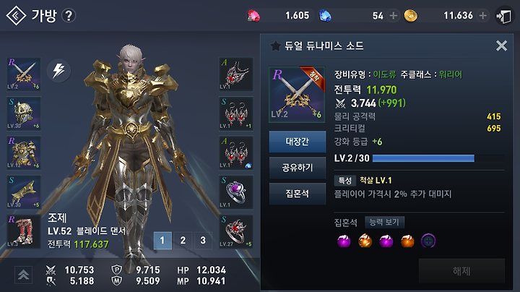Expand stats with the double-chevron up button
This screenshot has width=520, height=292.
tap(23, 275)
